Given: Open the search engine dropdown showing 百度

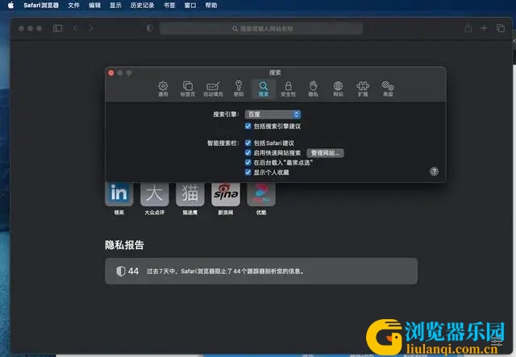Looking at the screenshot, I should tap(273, 114).
